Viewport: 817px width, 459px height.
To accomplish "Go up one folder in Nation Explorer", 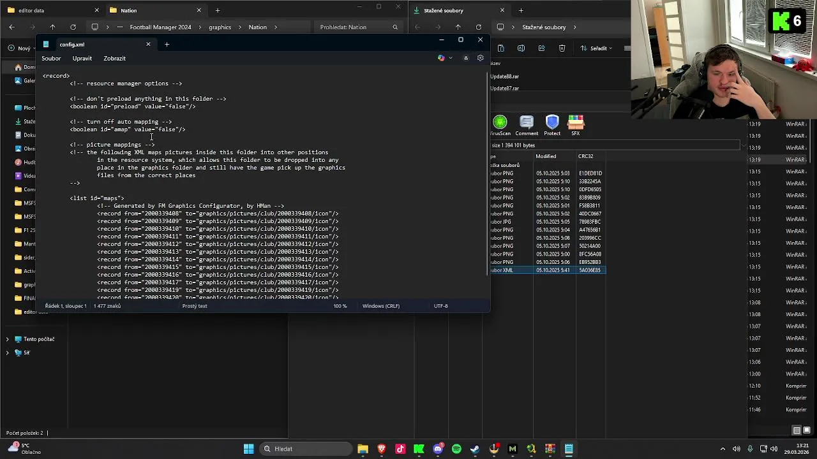I will pos(52,27).
